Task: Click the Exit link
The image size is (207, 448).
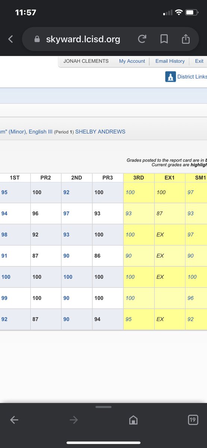Action: click(199, 61)
